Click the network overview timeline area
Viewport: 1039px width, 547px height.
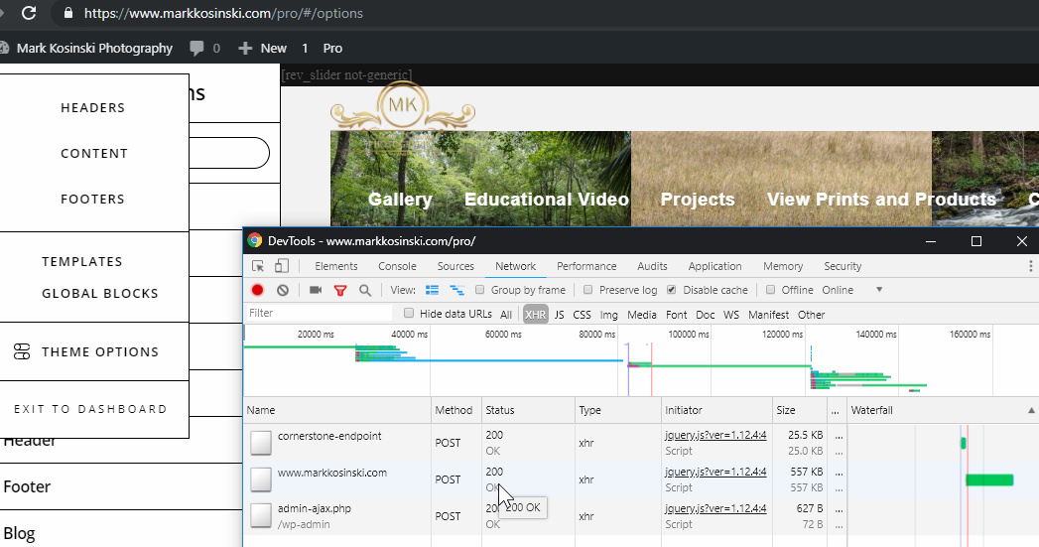641,360
